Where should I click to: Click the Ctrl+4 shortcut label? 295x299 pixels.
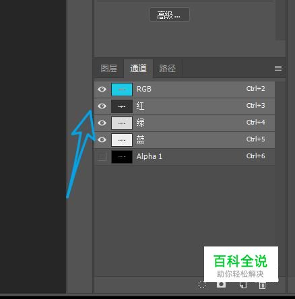[x=255, y=123]
